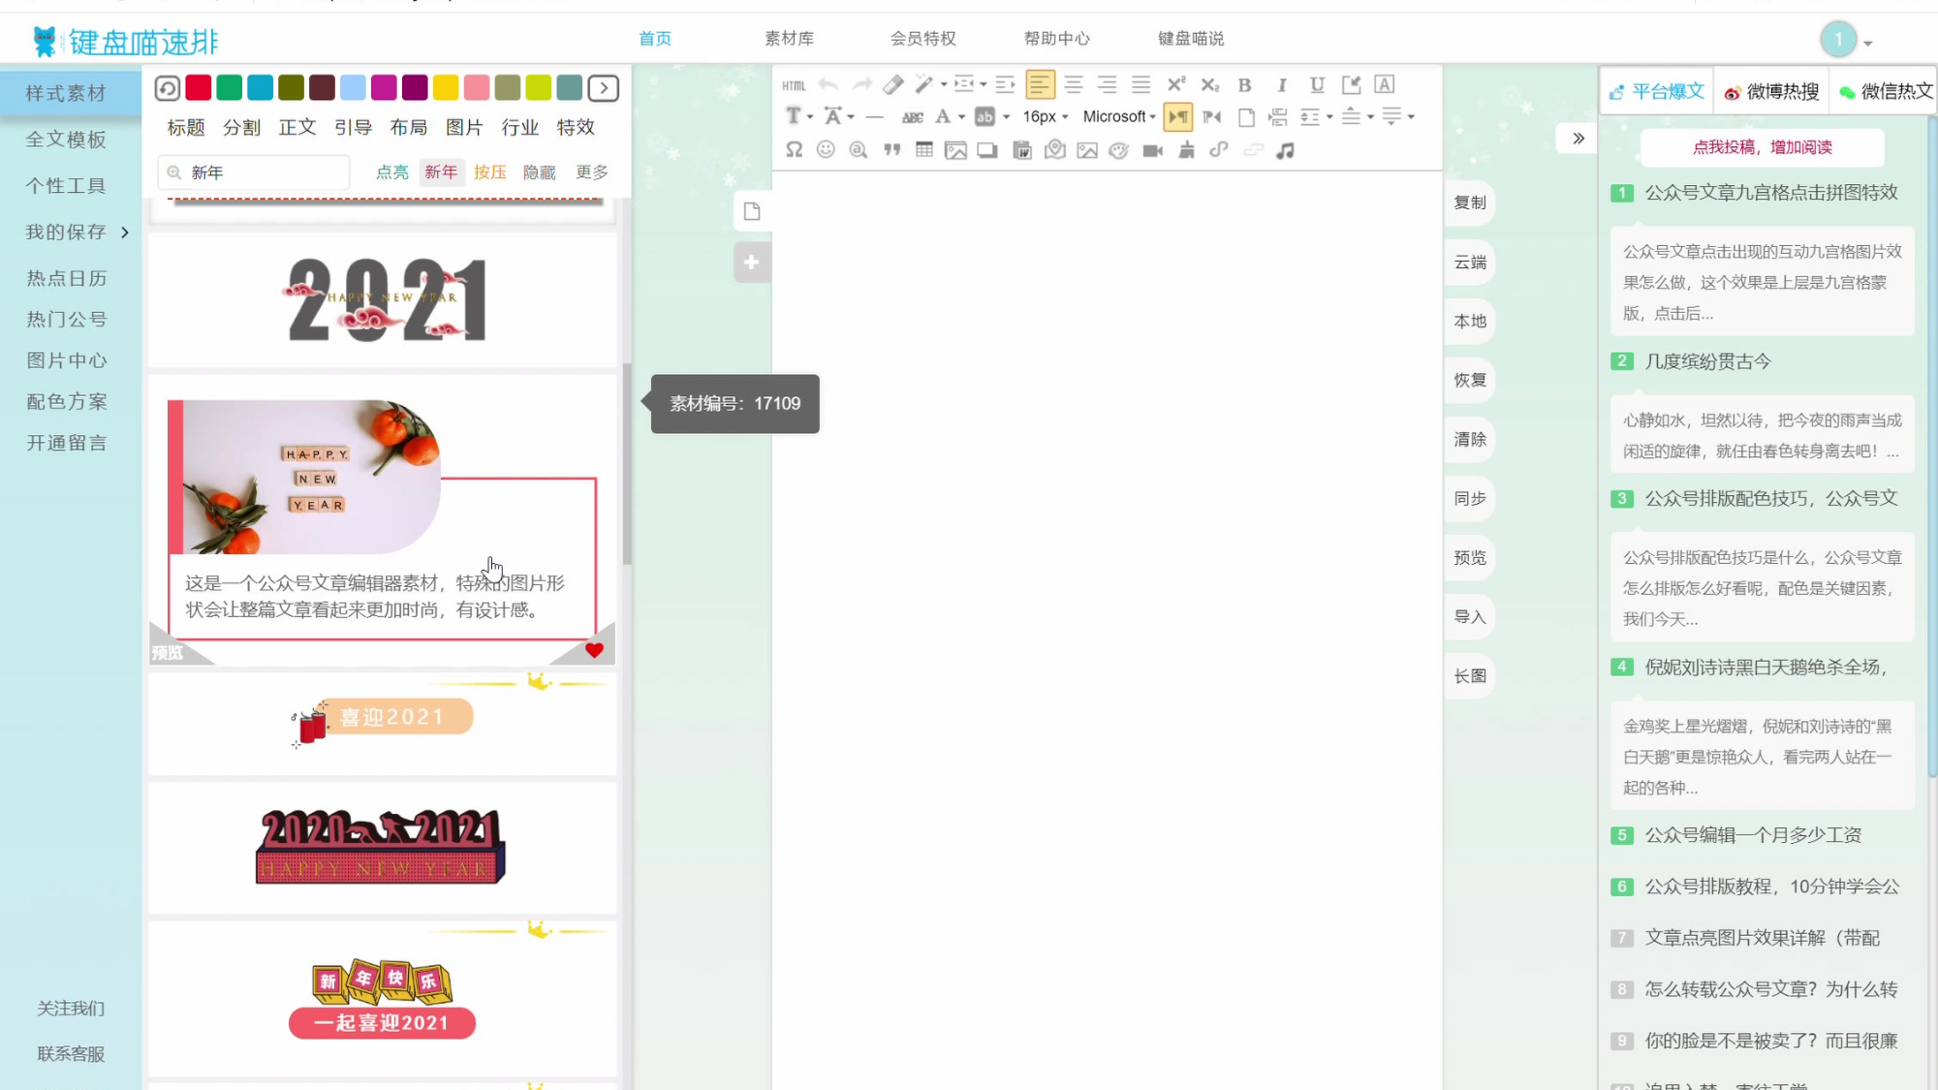The width and height of the screenshot is (1938, 1090).
Task: Add music with the note icon
Action: click(1285, 150)
